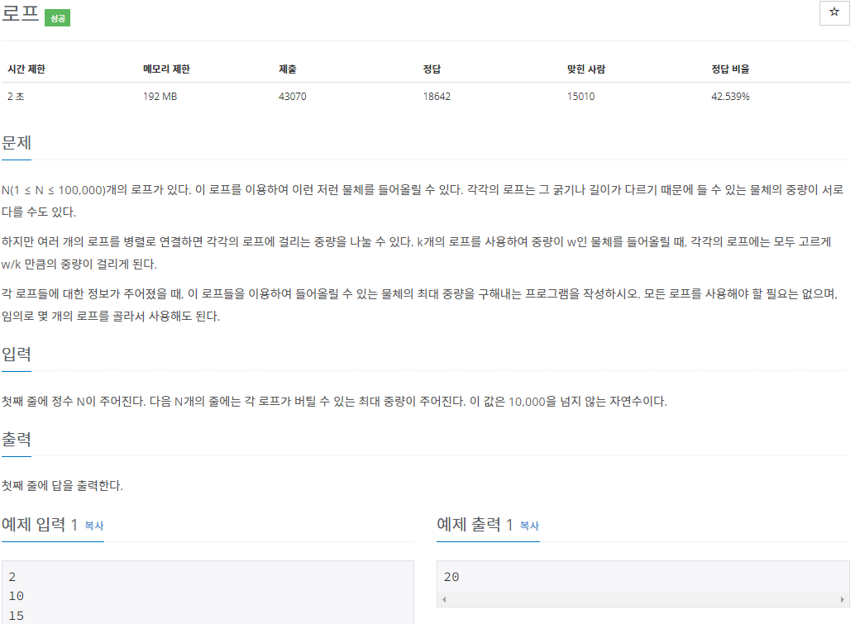855x624 pixels.
Task: Click the paragraph starting 하지만 여러 개의 로프를
Action: tap(417, 253)
